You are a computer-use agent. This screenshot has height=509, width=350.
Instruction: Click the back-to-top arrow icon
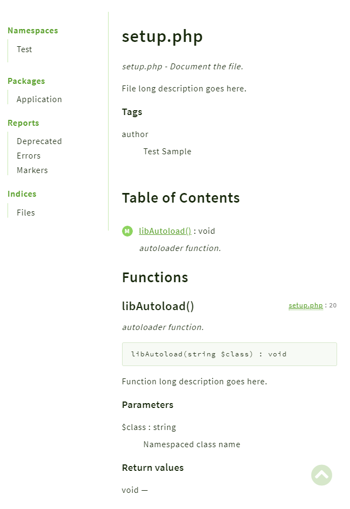click(322, 475)
